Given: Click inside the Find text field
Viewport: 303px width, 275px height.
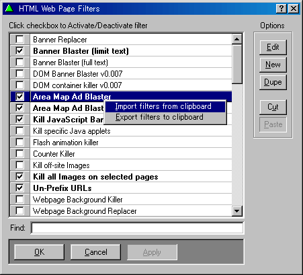Looking at the screenshot, I should 137,228.
